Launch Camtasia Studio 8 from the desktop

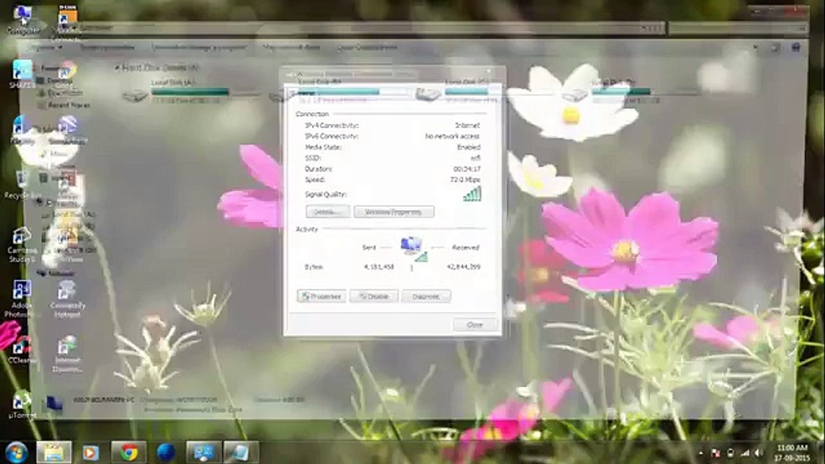[x=22, y=244]
